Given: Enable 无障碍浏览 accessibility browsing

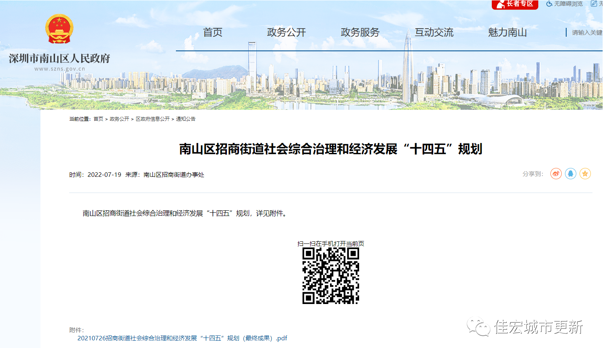Looking at the screenshot, I should click(565, 4).
